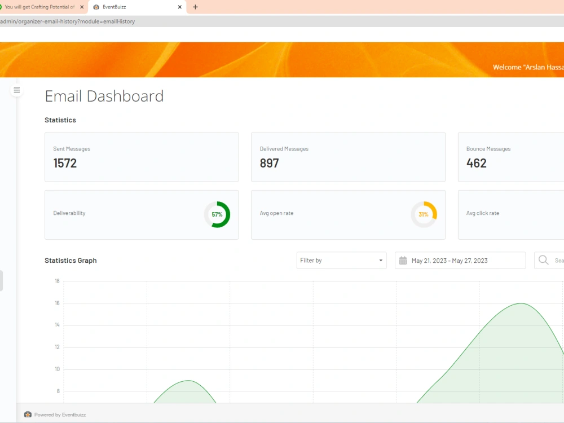This screenshot has height=423, width=564.
Task: Click the Statistics section label
Action: 60,120
